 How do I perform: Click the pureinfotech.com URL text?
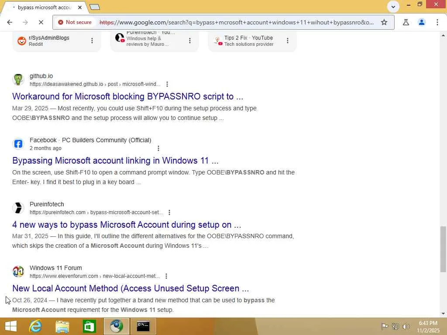[96, 212]
